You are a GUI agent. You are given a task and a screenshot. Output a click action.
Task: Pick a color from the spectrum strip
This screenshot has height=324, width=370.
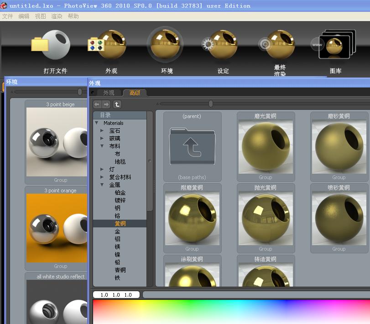click(231, 312)
